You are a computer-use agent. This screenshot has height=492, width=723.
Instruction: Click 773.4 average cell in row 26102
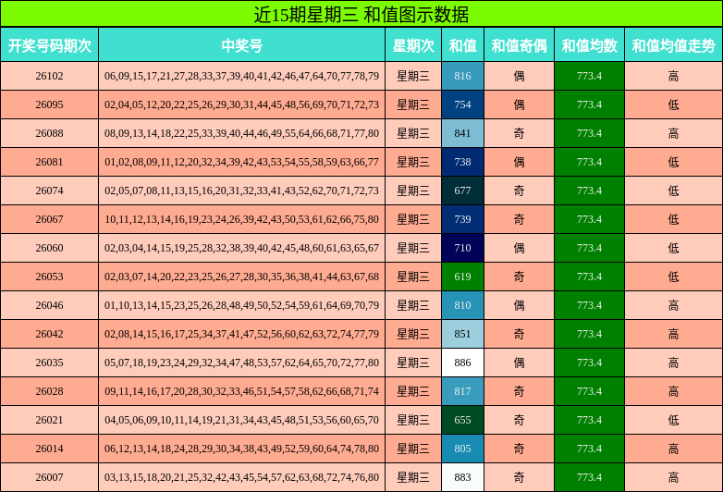[x=589, y=76]
